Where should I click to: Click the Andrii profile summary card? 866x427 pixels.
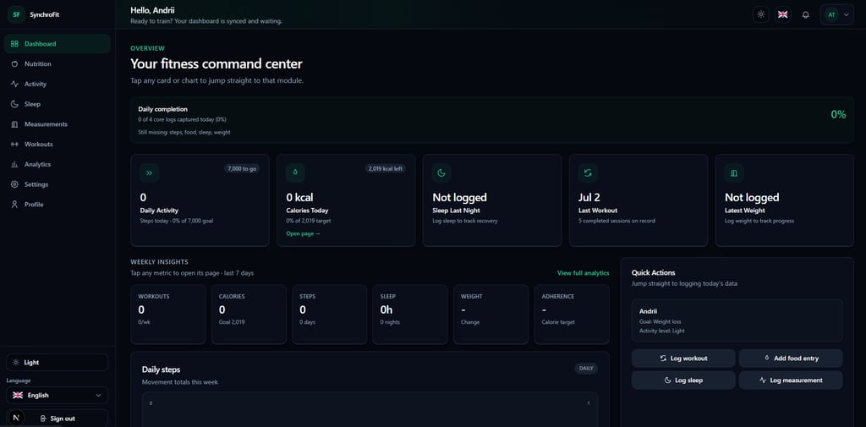pyautogui.click(x=737, y=320)
